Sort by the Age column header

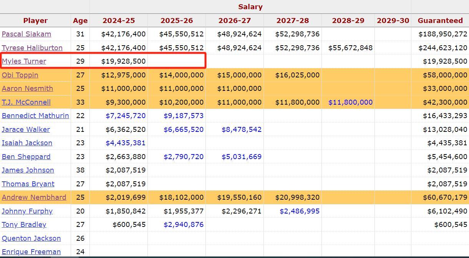click(80, 21)
